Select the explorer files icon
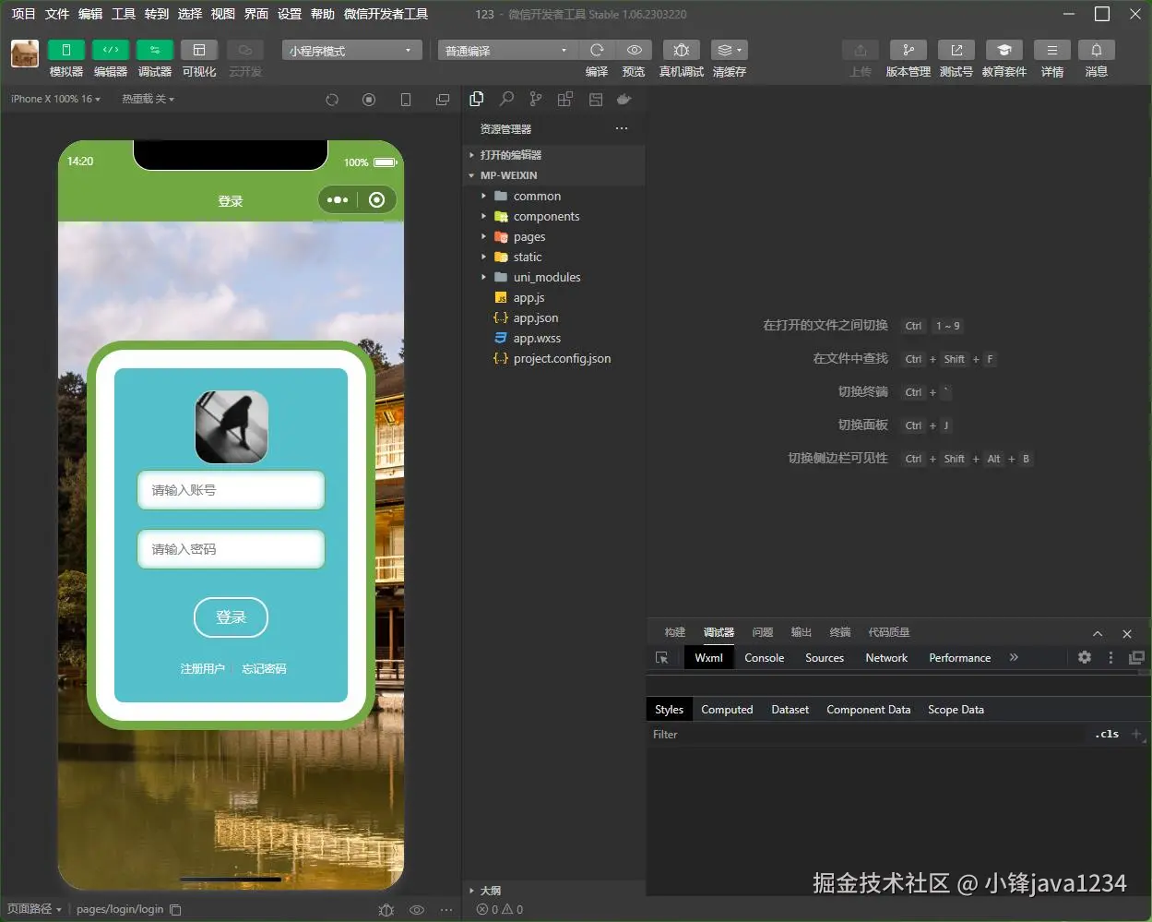 [477, 100]
